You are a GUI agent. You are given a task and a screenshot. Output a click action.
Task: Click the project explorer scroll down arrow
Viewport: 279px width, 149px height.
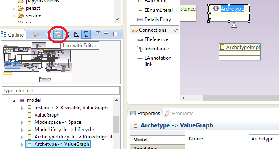tap(117, 19)
